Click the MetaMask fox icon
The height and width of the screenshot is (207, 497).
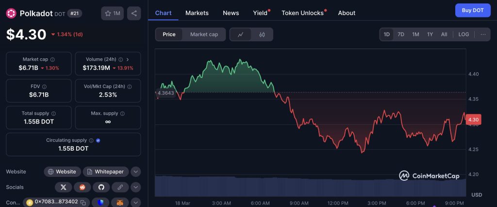coord(120,202)
